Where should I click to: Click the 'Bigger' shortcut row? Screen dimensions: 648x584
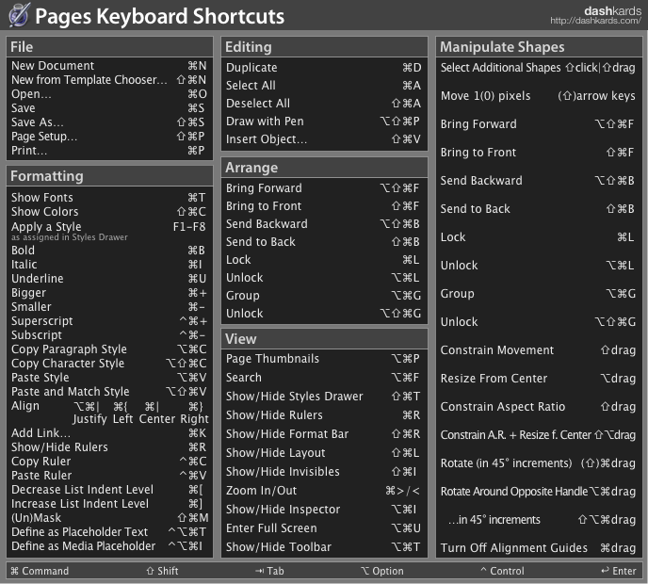point(109,293)
